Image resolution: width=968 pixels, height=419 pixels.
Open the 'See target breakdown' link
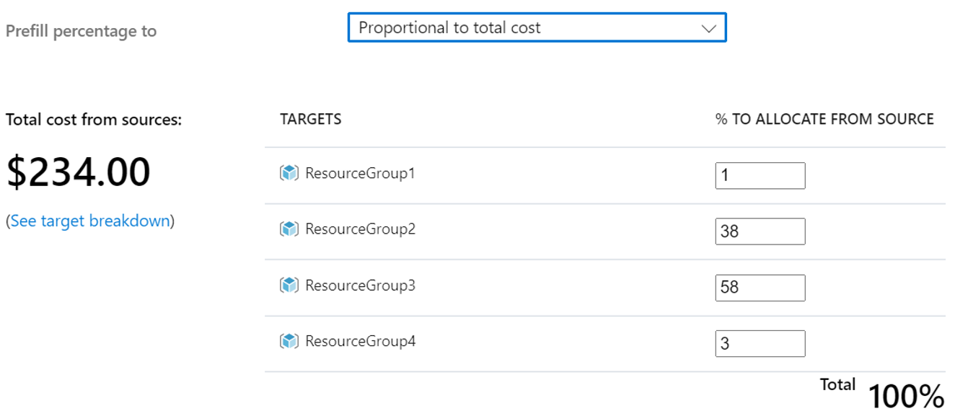(90, 221)
